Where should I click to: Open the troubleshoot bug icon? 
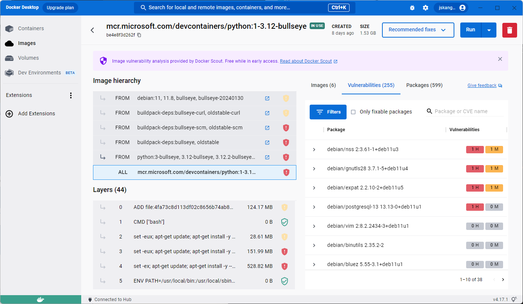[x=412, y=8]
